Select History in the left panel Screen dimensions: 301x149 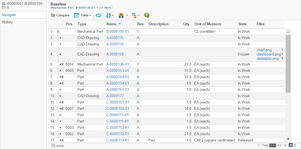point(7,22)
